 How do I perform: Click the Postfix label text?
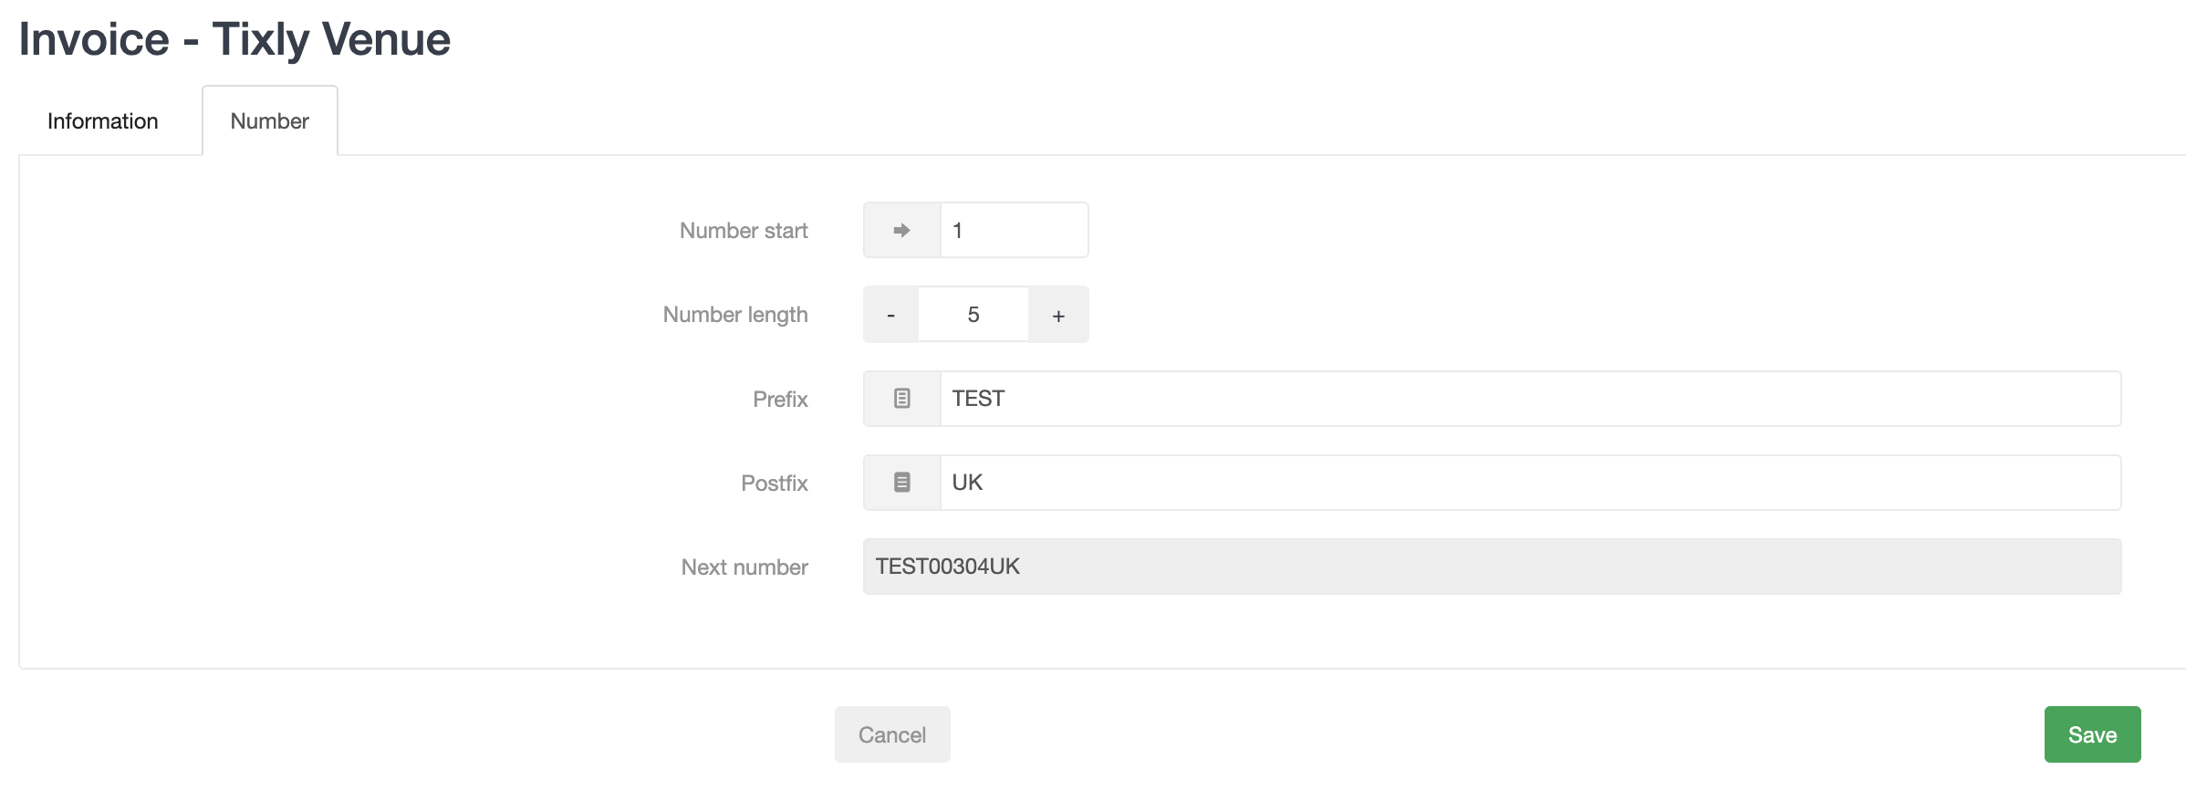coord(774,484)
